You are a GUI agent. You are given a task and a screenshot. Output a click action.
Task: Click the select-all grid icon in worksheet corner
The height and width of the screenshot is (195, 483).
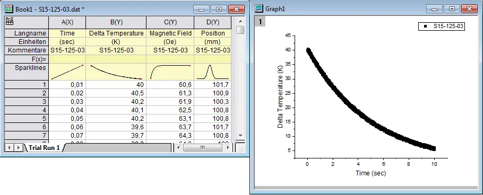[10, 21]
